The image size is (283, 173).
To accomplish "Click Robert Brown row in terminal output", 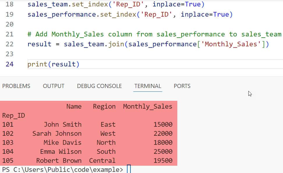I will [x=59, y=160].
